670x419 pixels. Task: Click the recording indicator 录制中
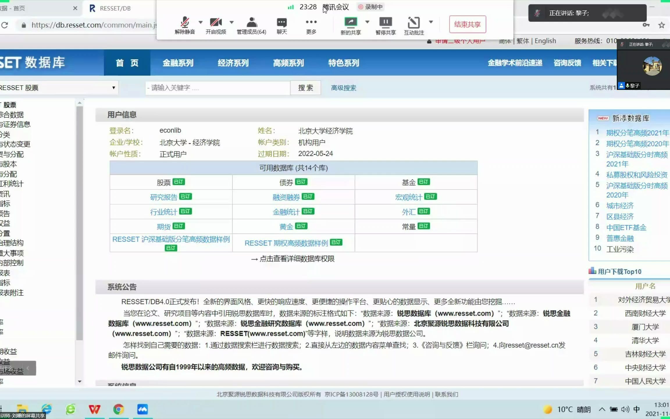click(371, 7)
